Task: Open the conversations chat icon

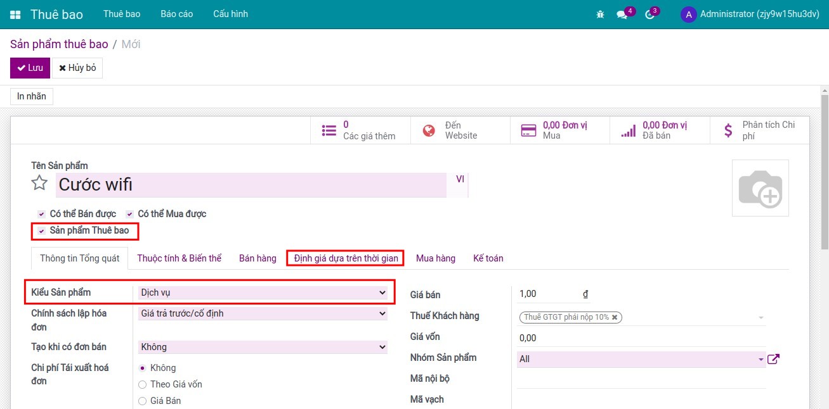Action: (x=622, y=14)
